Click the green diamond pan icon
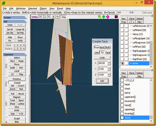Image resolution: width=156 pixels, height=126 pixels. [104, 17]
